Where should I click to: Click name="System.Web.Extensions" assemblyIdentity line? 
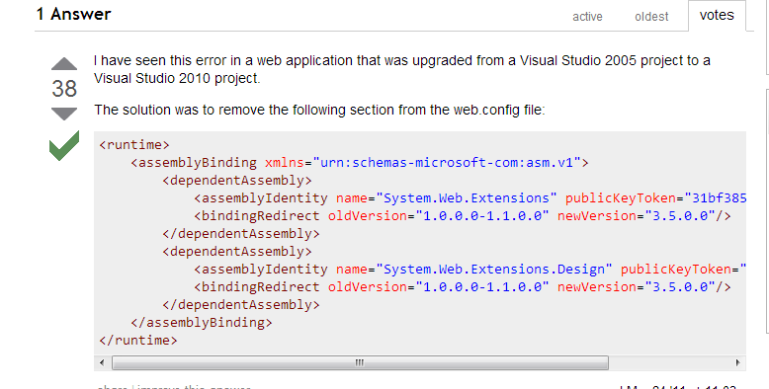(x=470, y=198)
